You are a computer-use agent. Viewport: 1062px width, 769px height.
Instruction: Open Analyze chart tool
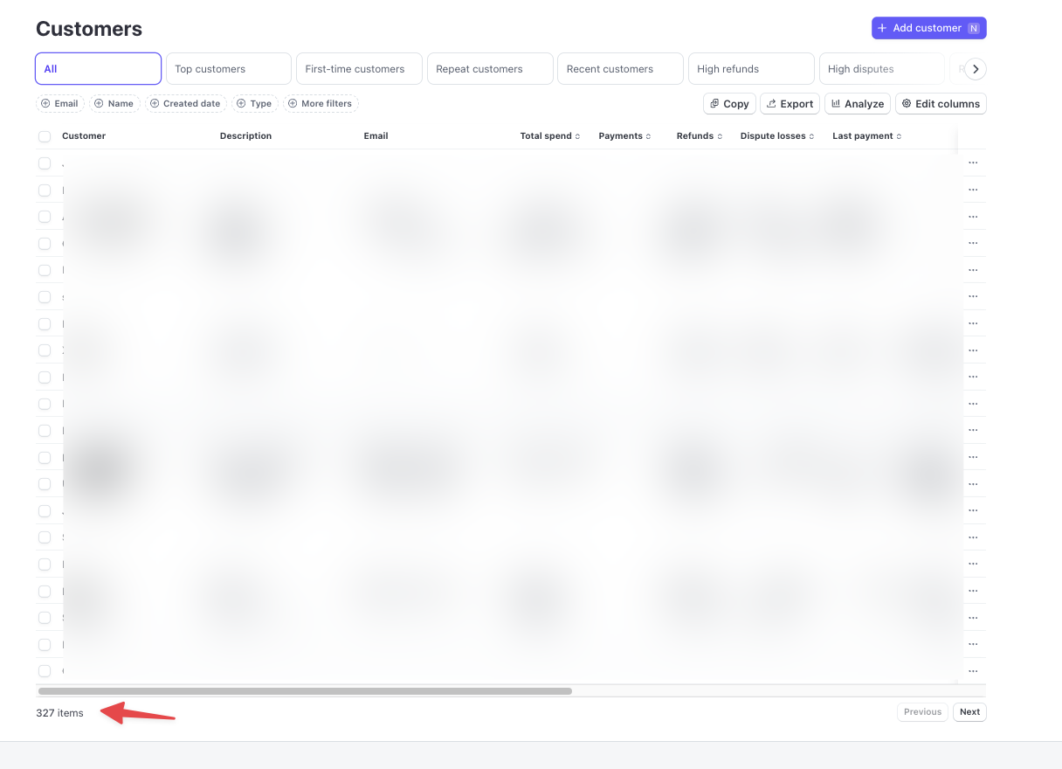pos(858,103)
